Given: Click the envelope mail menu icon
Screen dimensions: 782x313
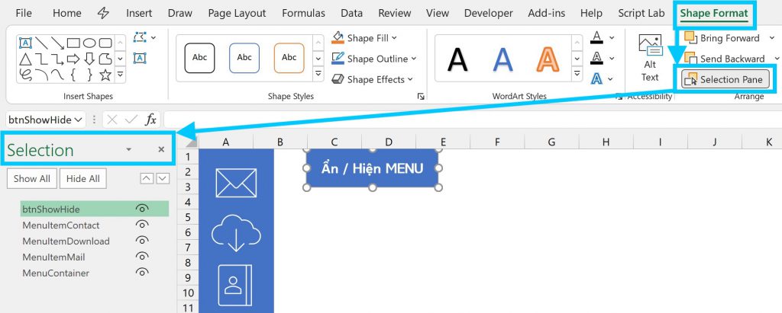Looking at the screenshot, I should (x=236, y=183).
